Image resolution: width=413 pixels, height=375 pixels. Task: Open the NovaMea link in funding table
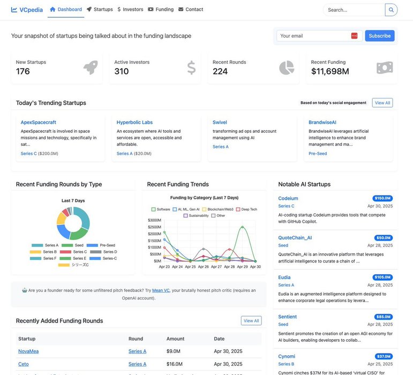coord(28,351)
